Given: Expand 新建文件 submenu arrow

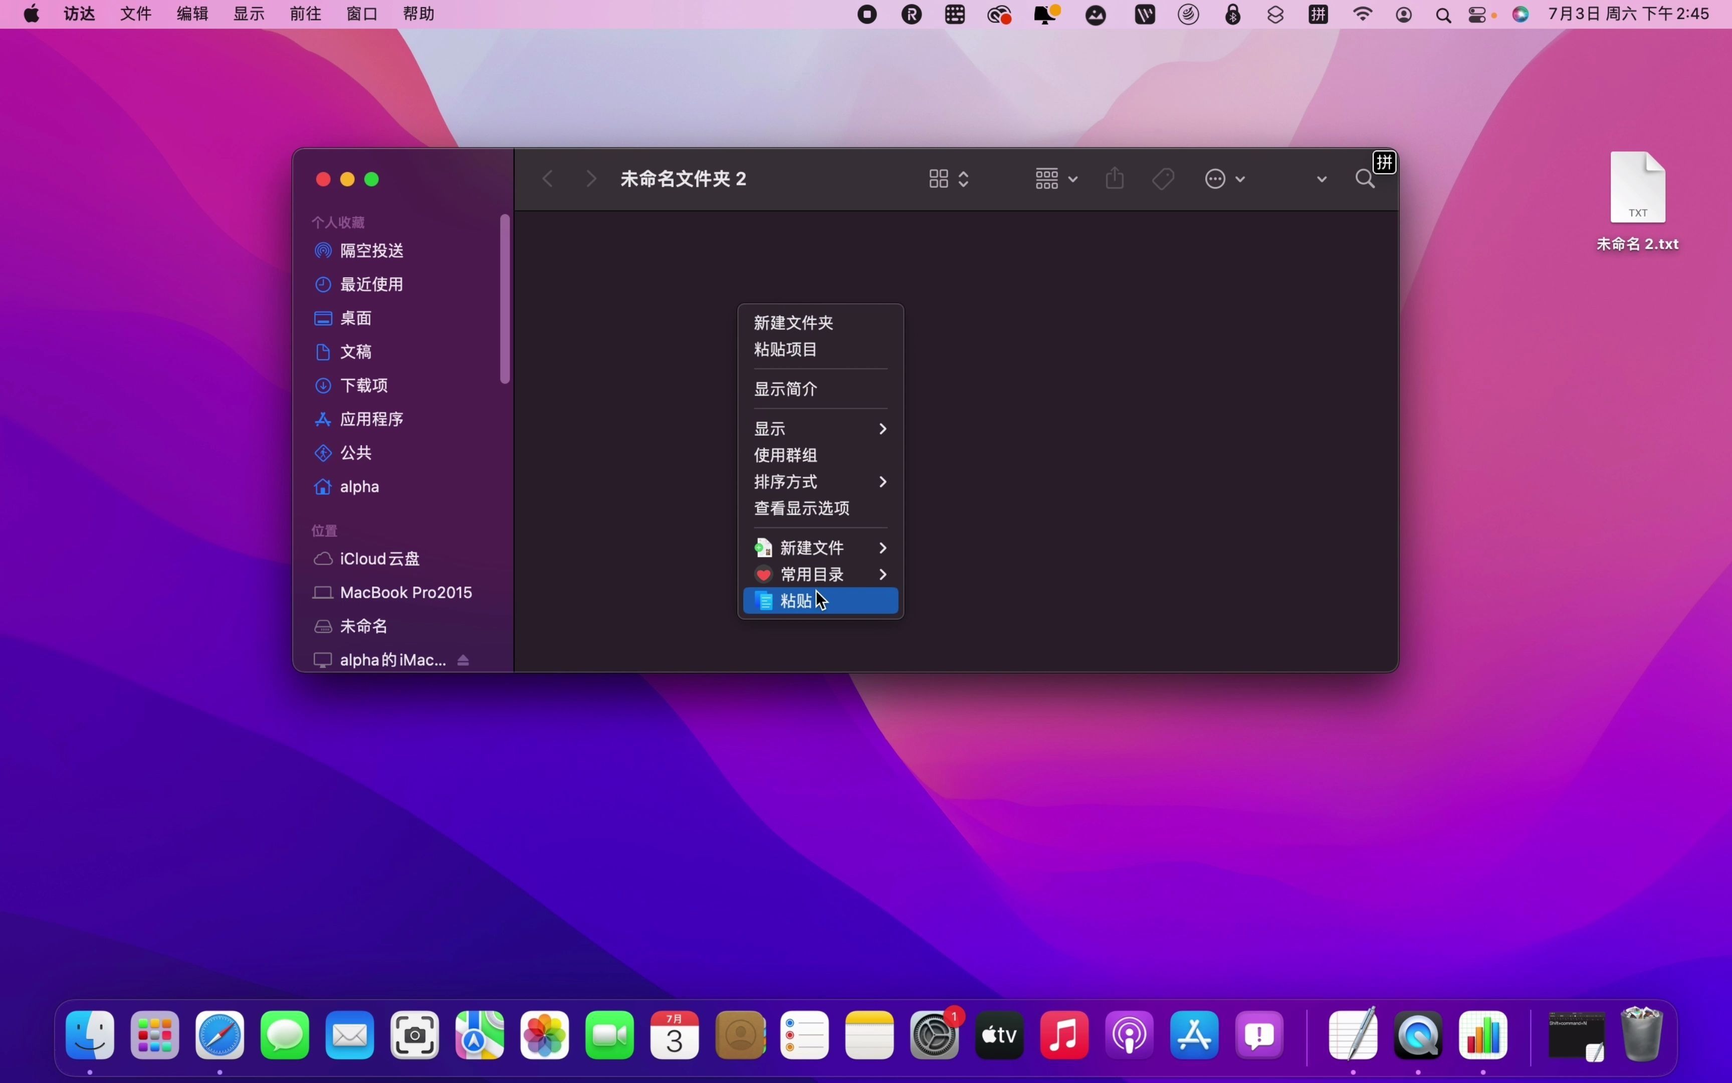Looking at the screenshot, I should click(x=883, y=547).
